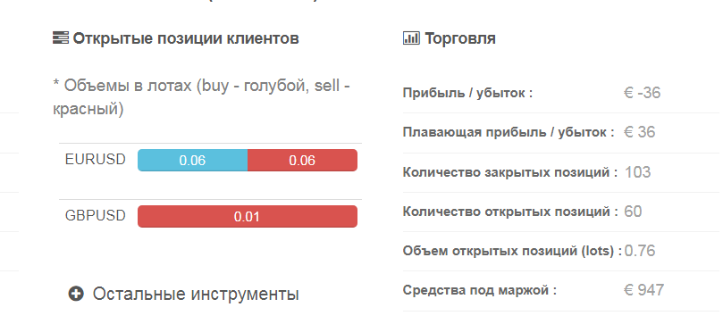Click the Объем открытых позиций lots value 0.76
723x324 pixels.
click(x=640, y=251)
